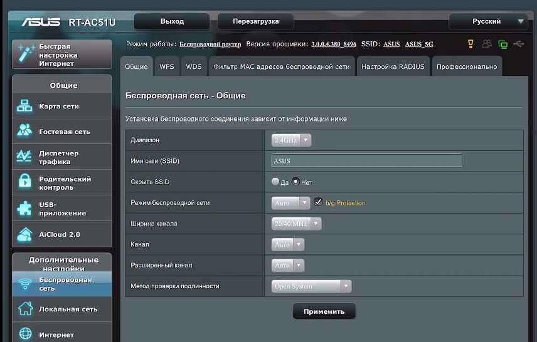The image size is (537, 342).
Task: Click the Quick Internet Setup wand icon
Action: pyautogui.click(x=26, y=55)
